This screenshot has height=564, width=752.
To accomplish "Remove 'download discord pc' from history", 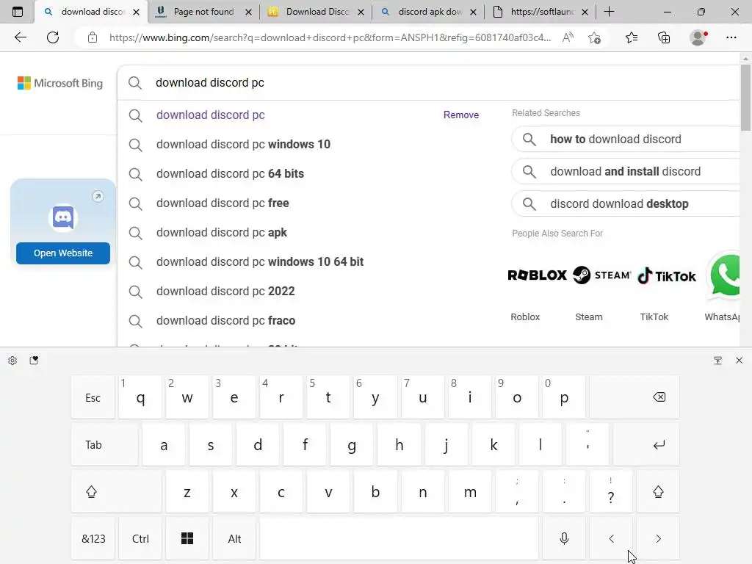I will pos(461,115).
